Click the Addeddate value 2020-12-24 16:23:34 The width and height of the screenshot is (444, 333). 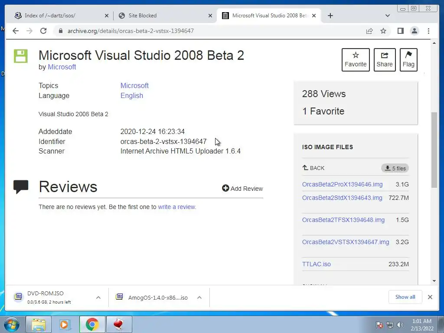[x=152, y=132]
